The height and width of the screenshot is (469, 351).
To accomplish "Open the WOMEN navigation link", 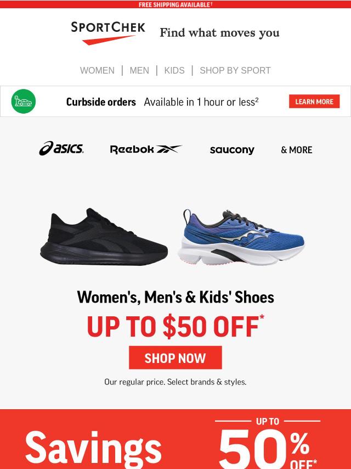I will [x=97, y=71].
